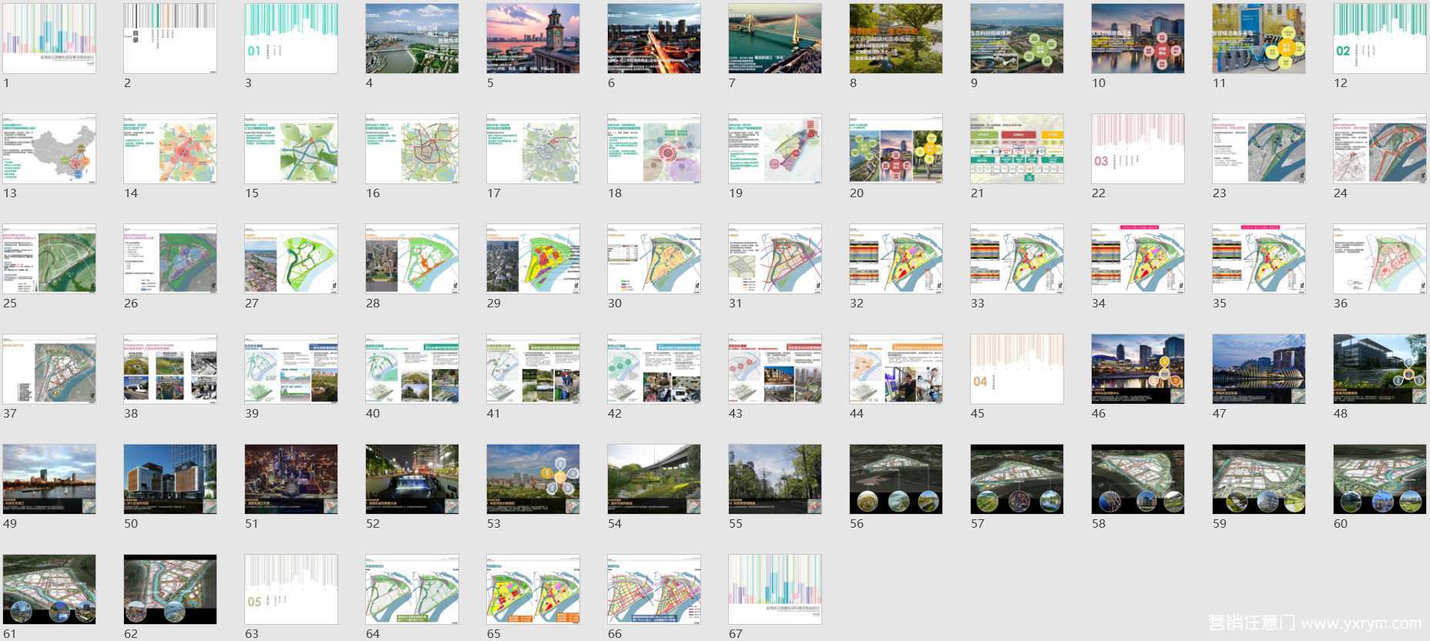Select slide 50 showing glass office buildings
The width and height of the screenshot is (1430, 641).
(170, 479)
